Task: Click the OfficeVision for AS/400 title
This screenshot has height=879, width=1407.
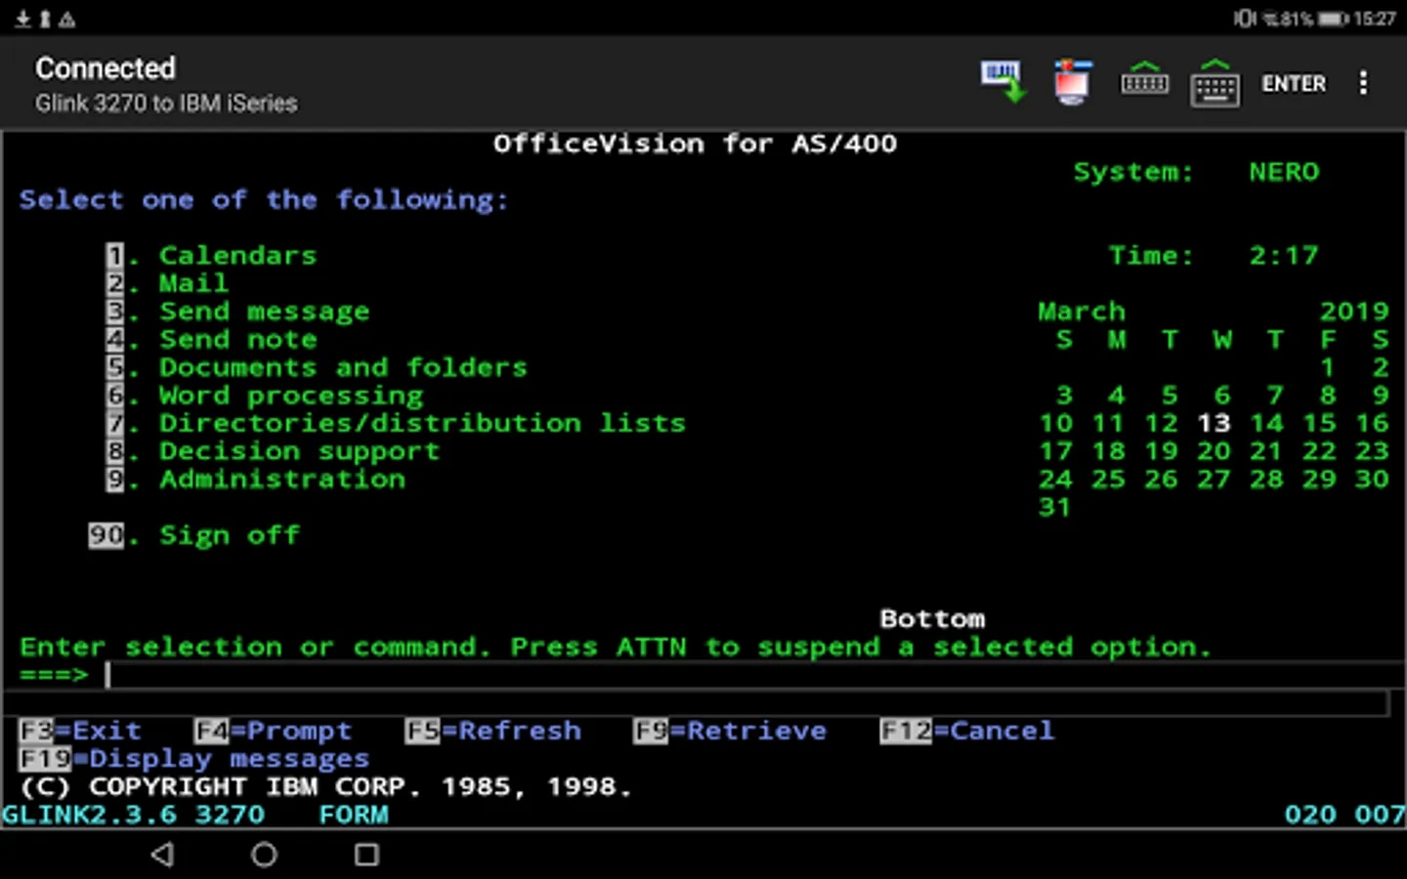Action: pos(695,144)
